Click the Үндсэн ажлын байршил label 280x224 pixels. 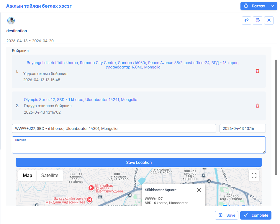[x=45, y=73]
